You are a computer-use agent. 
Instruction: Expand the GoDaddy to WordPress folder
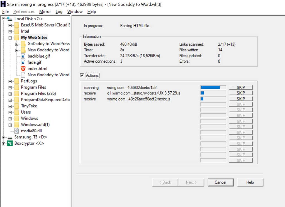[x=17, y=44]
